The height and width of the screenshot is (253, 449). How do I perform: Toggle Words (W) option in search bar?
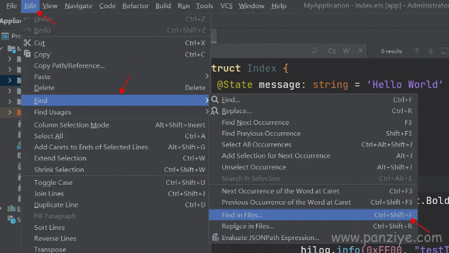346,51
